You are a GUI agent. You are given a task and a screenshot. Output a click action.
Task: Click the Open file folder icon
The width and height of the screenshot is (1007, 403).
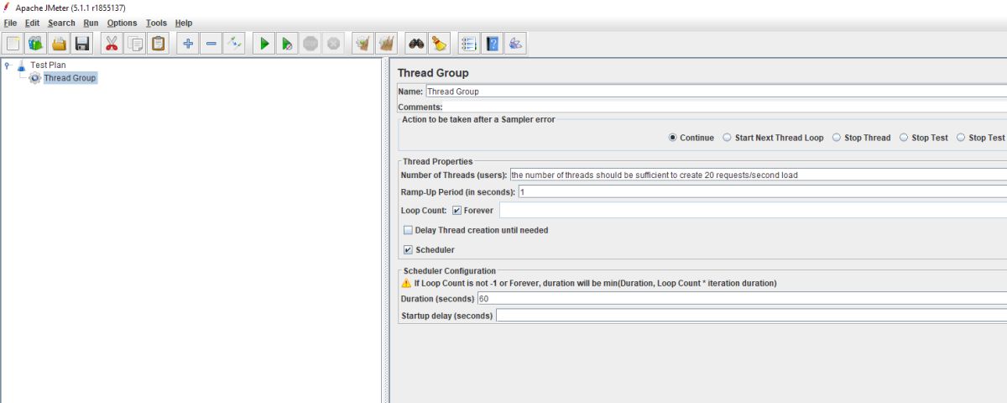pos(59,43)
